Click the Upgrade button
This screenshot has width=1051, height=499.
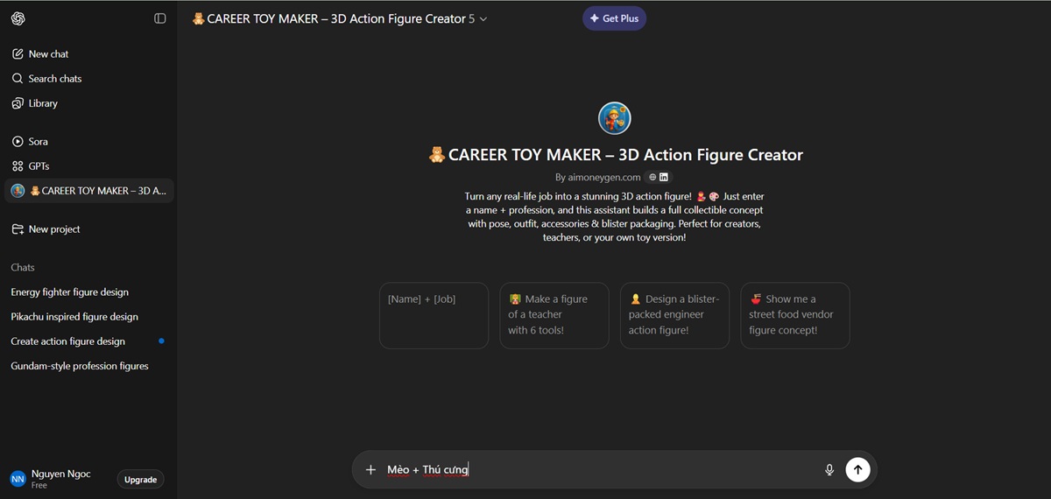click(x=140, y=480)
